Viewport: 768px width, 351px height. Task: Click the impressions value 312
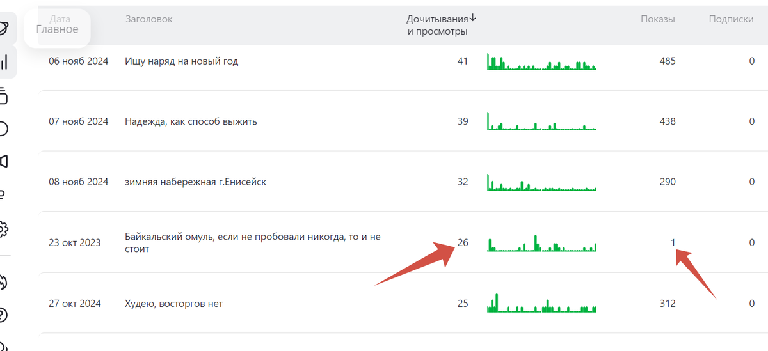tap(668, 304)
